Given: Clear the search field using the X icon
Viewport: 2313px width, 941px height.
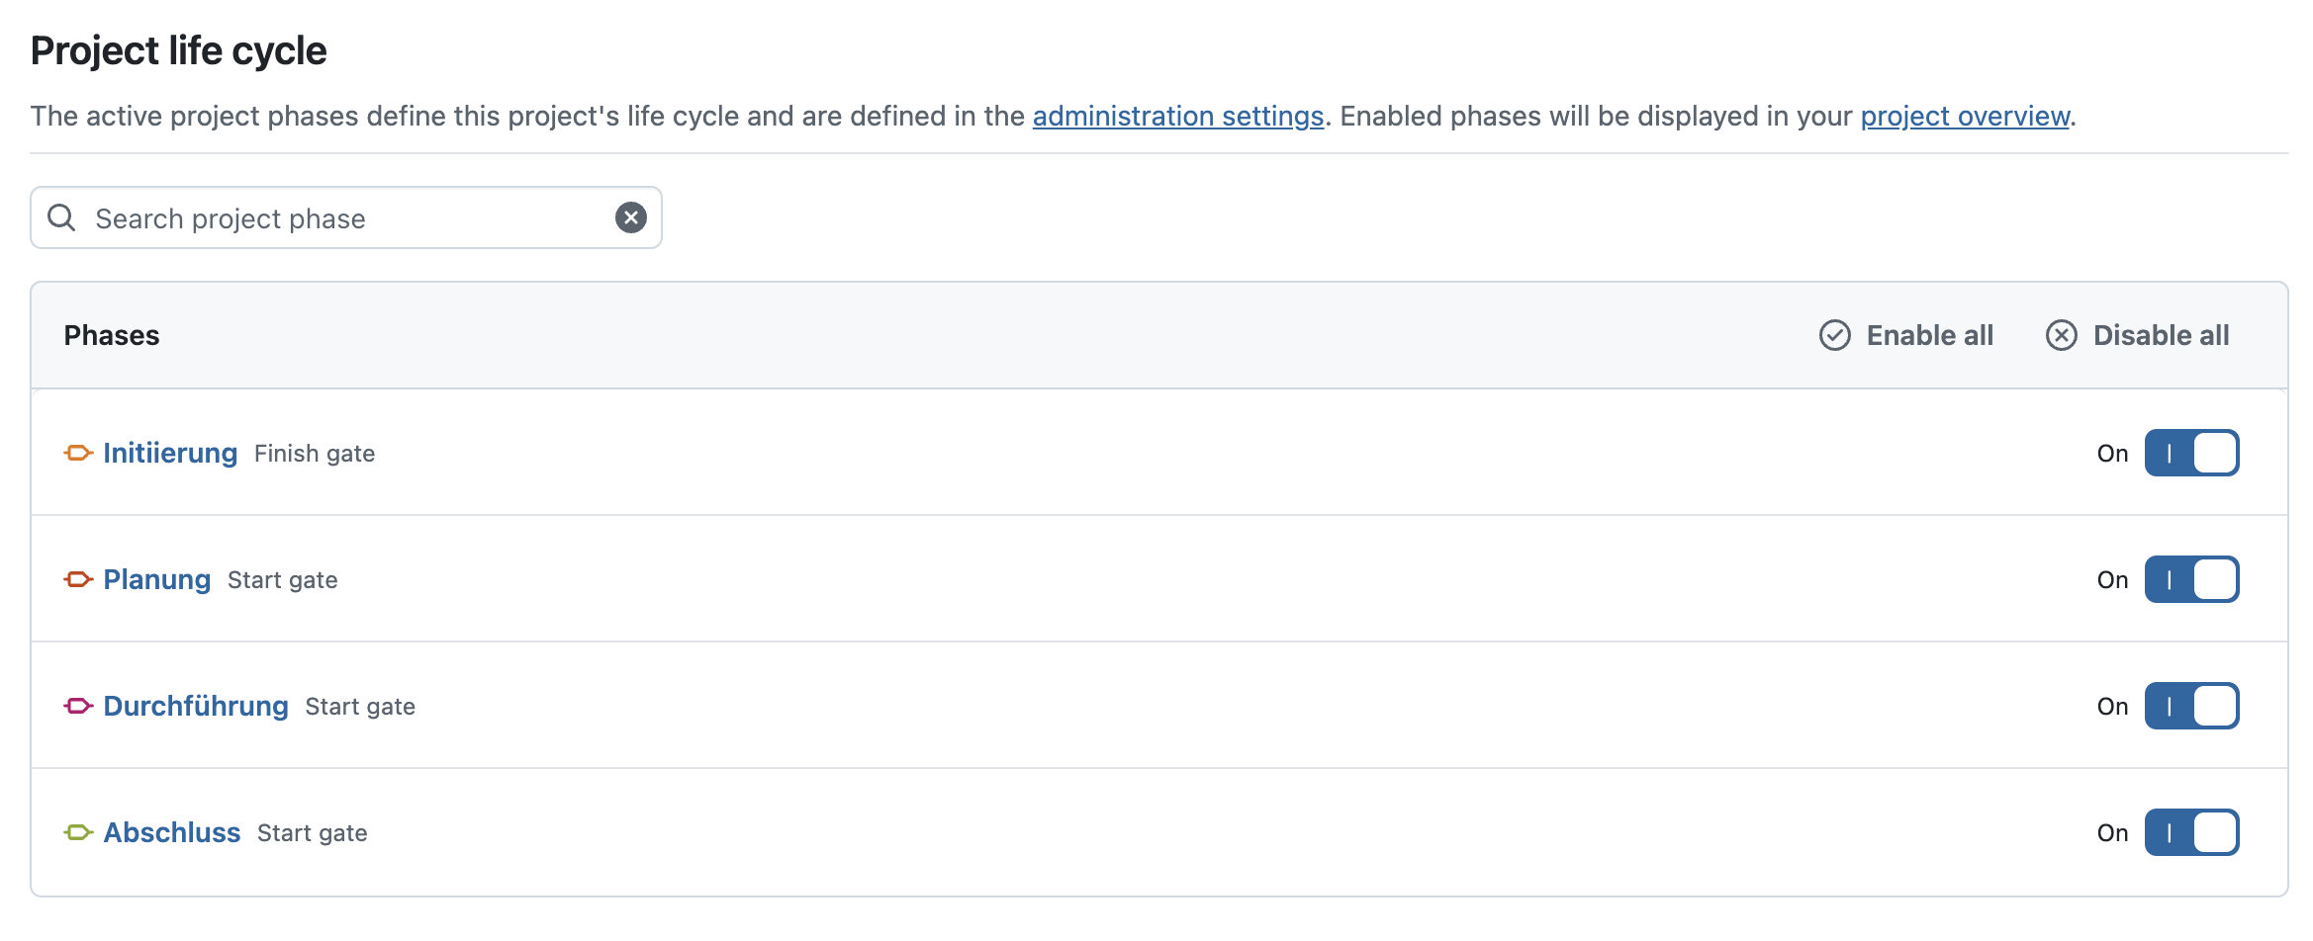Looking at the screenshot, I should click(629, 217).
